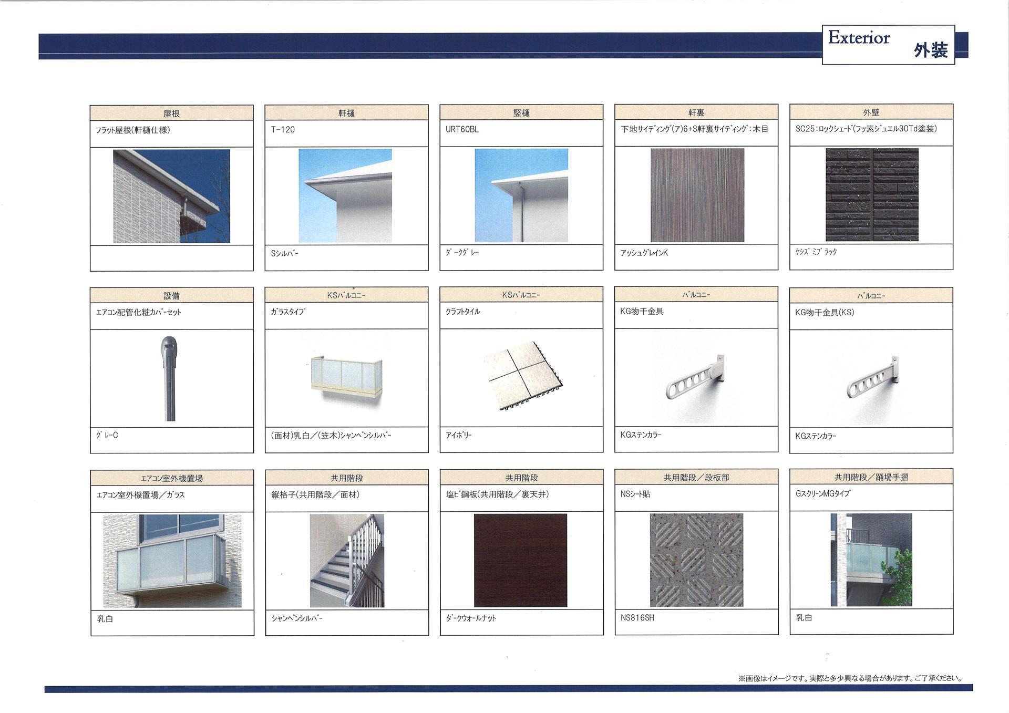
Task: Click the エアコン配管化粧カバーセット text
Action: coord(138,312)
